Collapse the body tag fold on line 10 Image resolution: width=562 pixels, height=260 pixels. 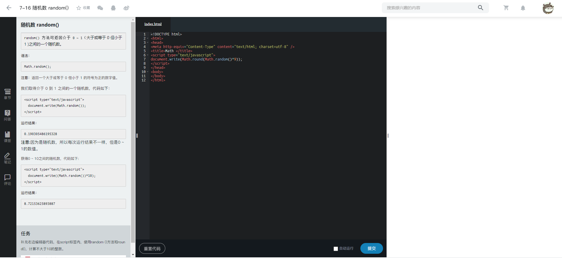click(148, 72)
